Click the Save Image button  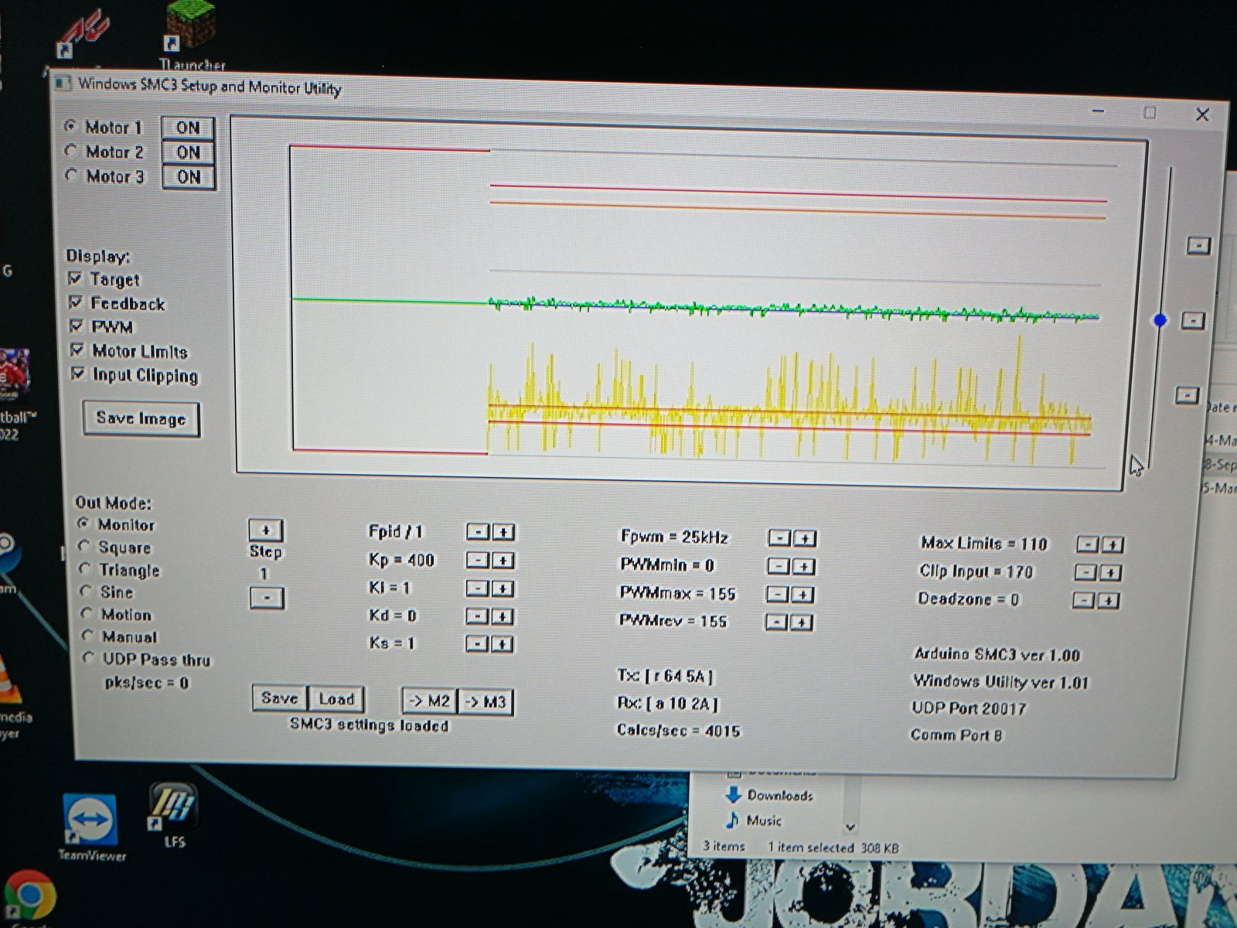pos(141,418)
